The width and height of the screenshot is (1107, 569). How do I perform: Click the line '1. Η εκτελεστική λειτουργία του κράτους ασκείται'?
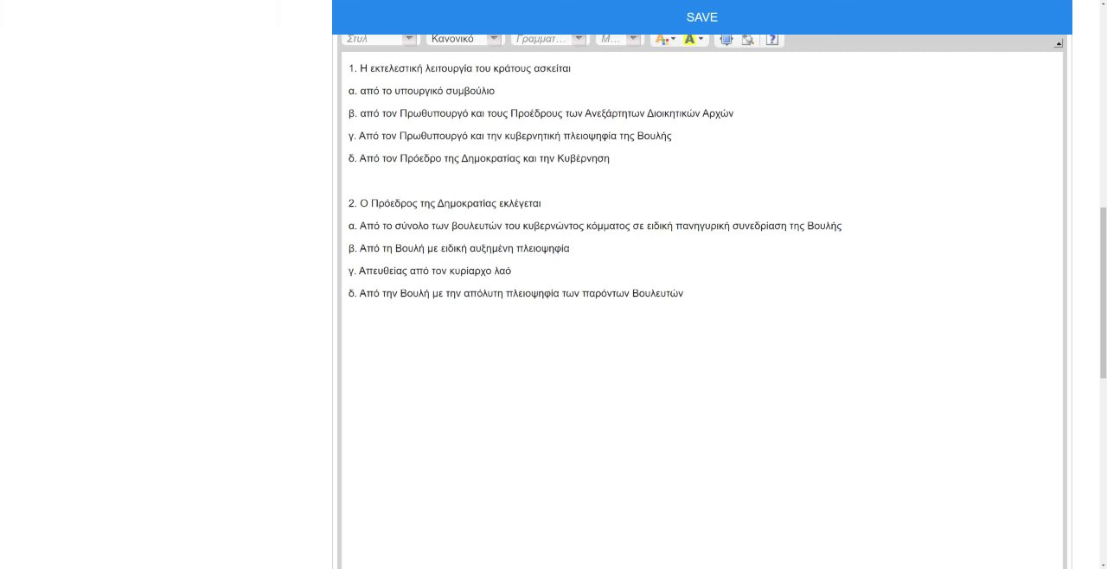tap(459, 68)
